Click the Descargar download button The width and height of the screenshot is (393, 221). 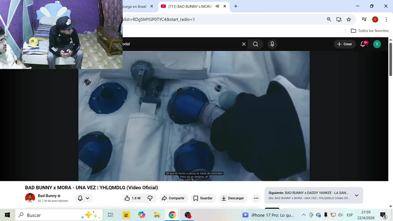coord(233,198)
